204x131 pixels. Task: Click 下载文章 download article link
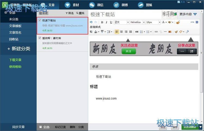[x=15, y=60]
